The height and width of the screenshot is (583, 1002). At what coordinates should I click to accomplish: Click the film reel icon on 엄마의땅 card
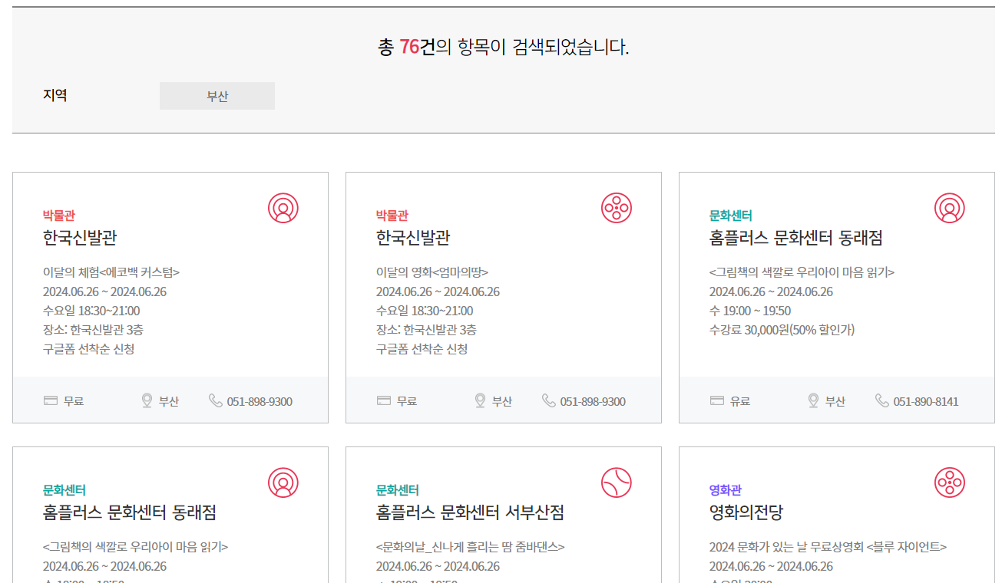tap(617, 208)
